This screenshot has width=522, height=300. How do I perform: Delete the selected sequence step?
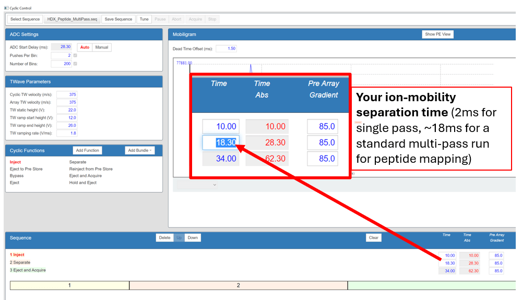point(164,238)
